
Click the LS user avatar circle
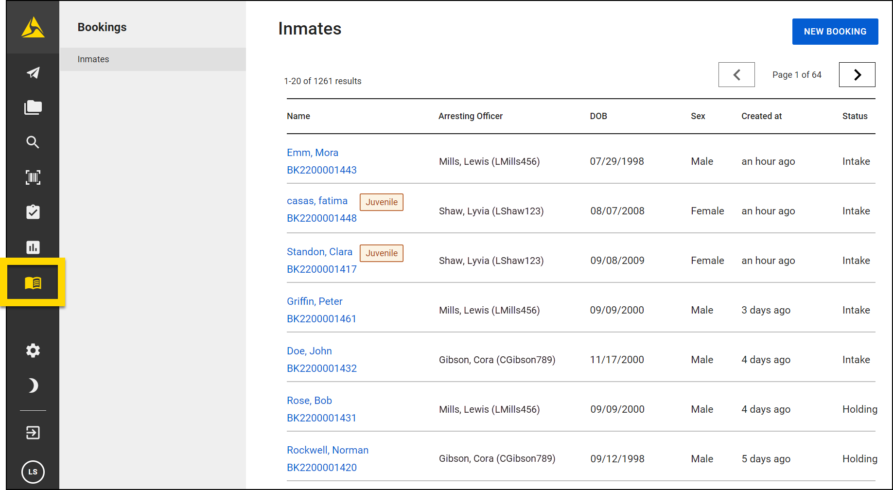pos(33,472)
